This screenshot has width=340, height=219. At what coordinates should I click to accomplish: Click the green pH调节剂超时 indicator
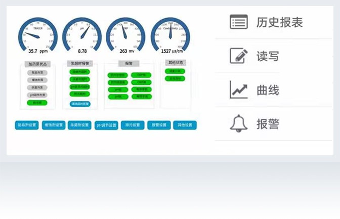pyautogui.click(x=80, y=86)
